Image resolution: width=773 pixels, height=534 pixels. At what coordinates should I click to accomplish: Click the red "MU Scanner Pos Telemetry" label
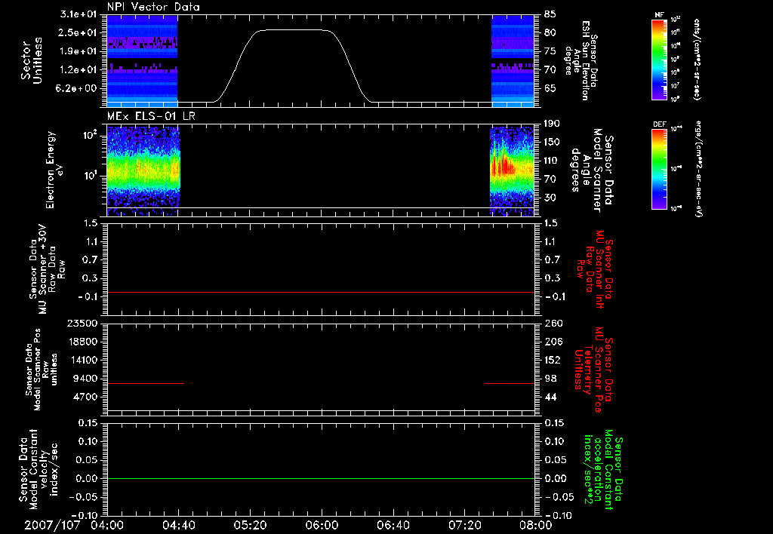point(593,370)
